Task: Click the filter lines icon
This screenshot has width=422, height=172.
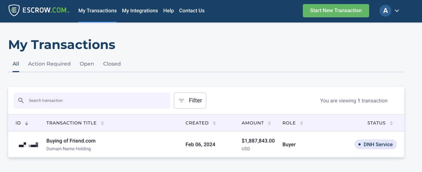Action: coord(181,101)
